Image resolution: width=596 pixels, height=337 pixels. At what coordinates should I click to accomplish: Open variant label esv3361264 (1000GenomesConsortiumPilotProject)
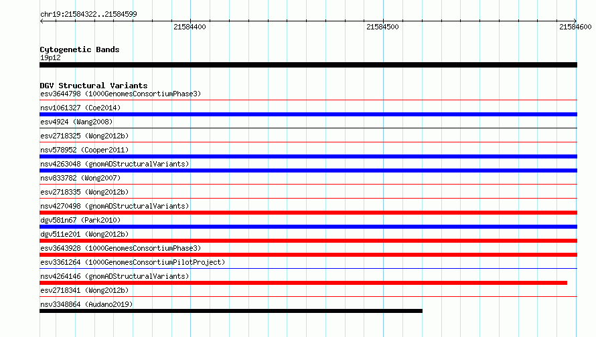coord(133,262)
